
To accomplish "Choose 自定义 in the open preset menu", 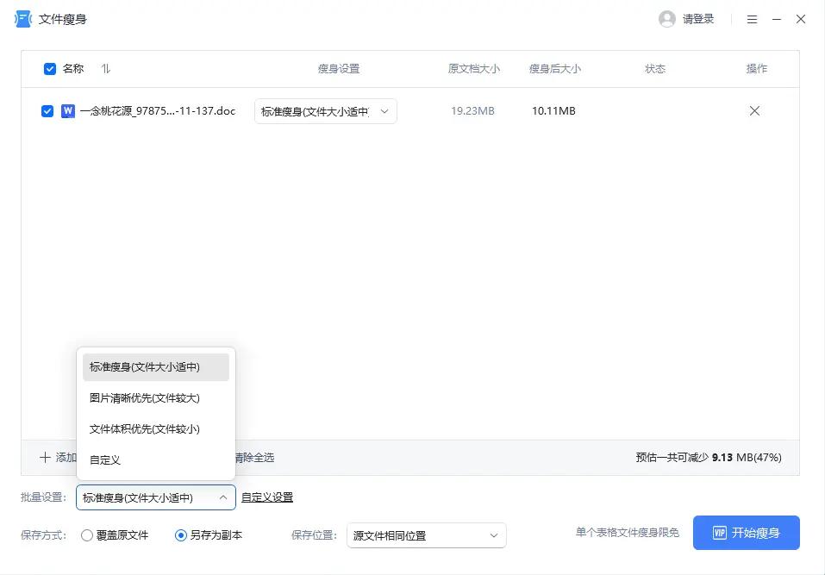I will pyautogui.click(x=103, y=459).
